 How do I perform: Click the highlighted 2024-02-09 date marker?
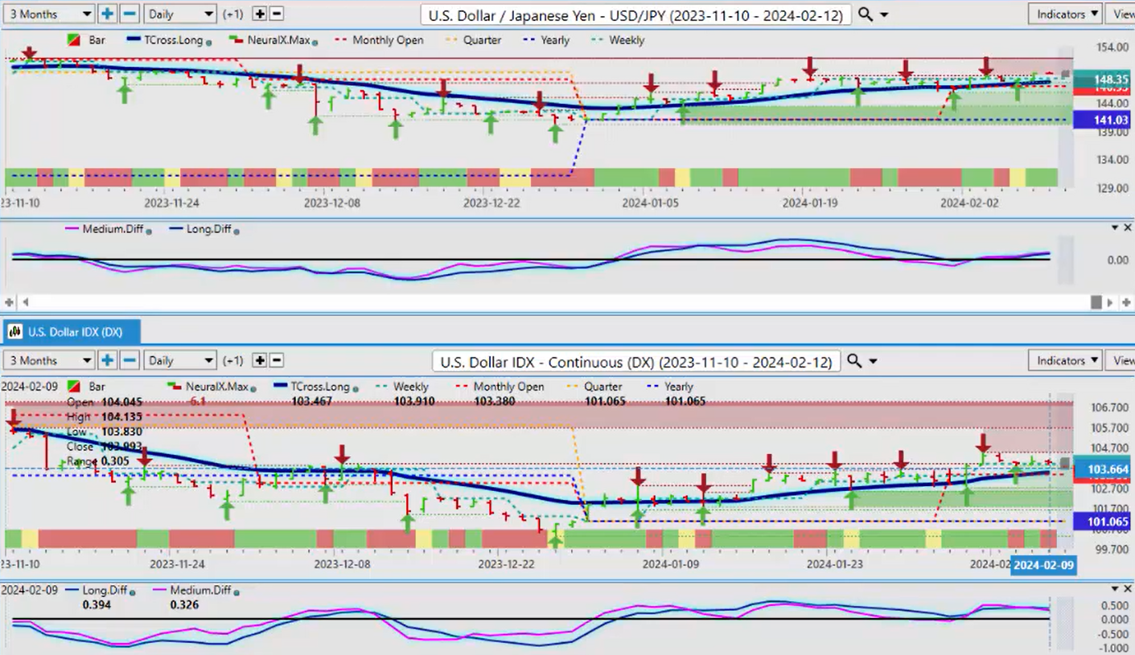(1042, 565)
